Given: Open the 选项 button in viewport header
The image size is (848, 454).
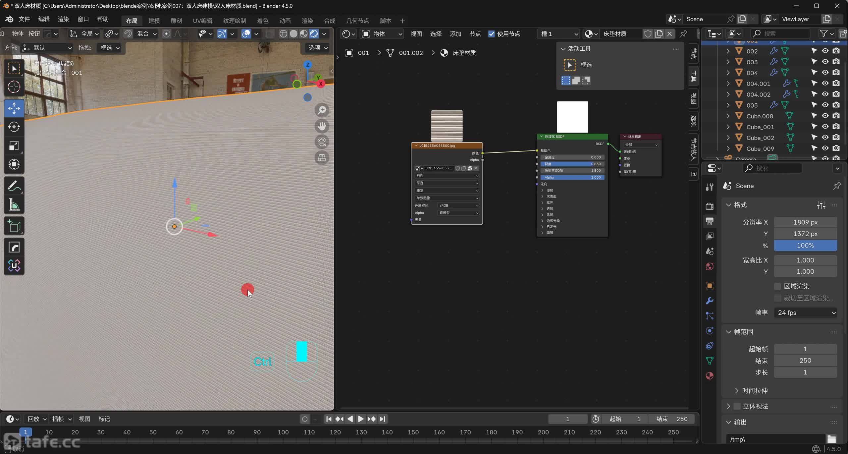Looking at the screenshot, I should point(318,48).
